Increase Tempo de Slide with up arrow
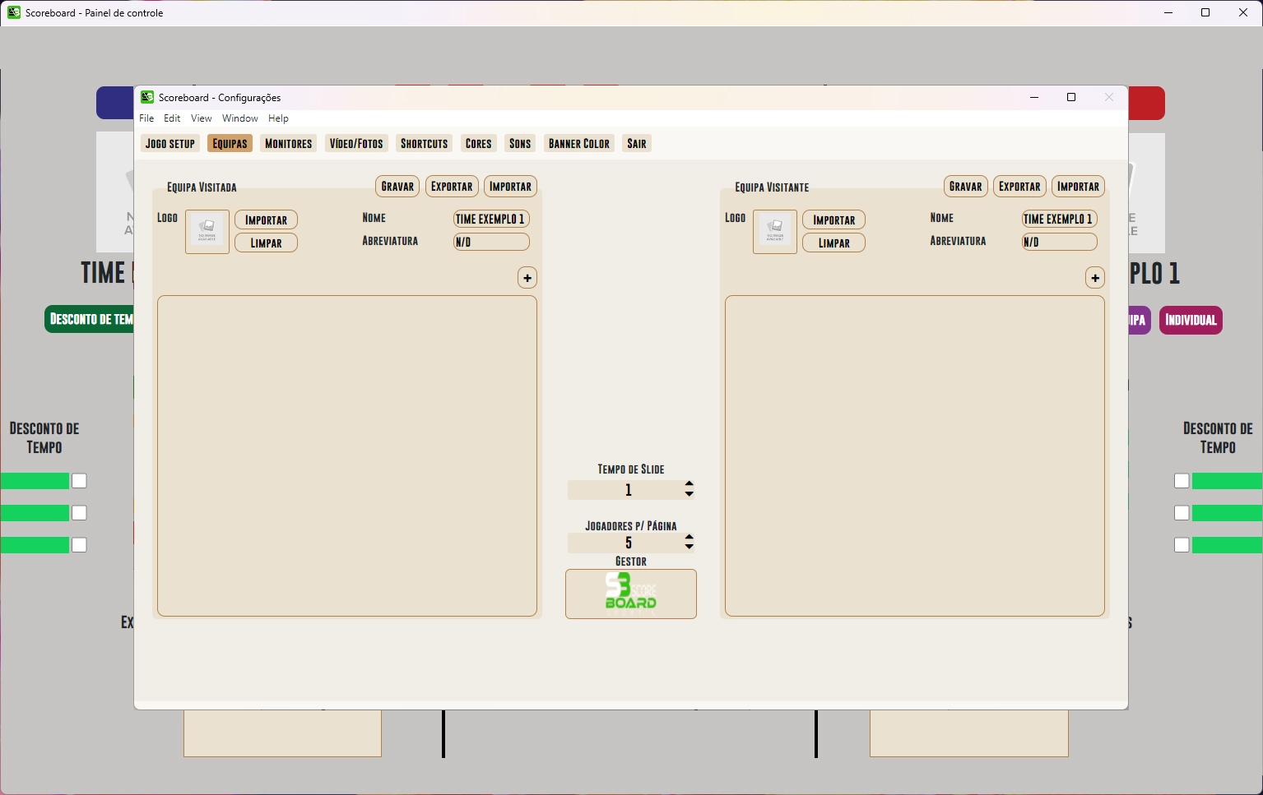 tap(690, 484)
